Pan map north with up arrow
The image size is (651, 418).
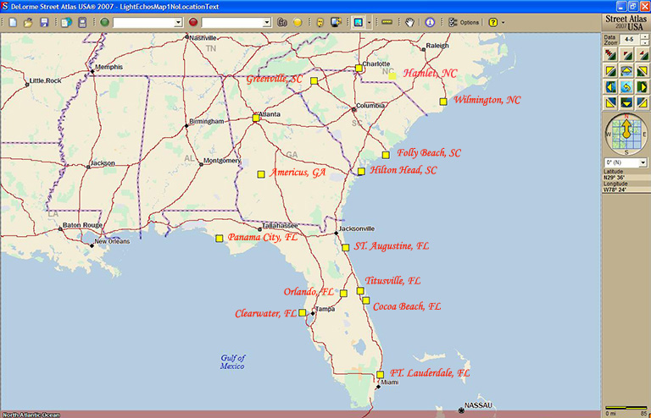coord(626,71)
